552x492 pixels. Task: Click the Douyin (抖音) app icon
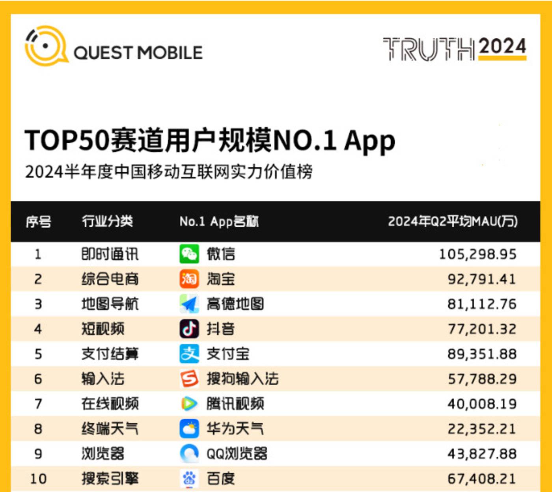[x=189, y=329]
